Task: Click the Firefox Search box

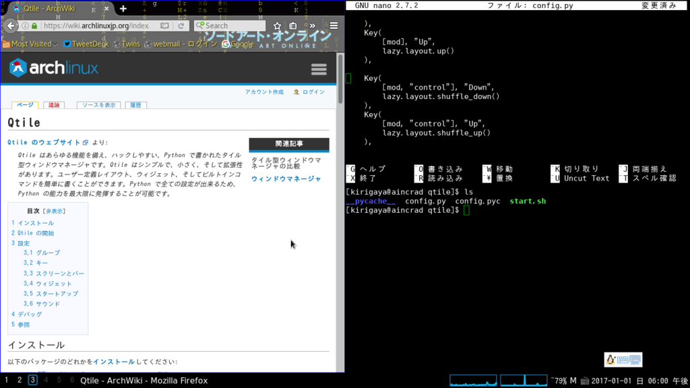Action: (x=230, y=26)
